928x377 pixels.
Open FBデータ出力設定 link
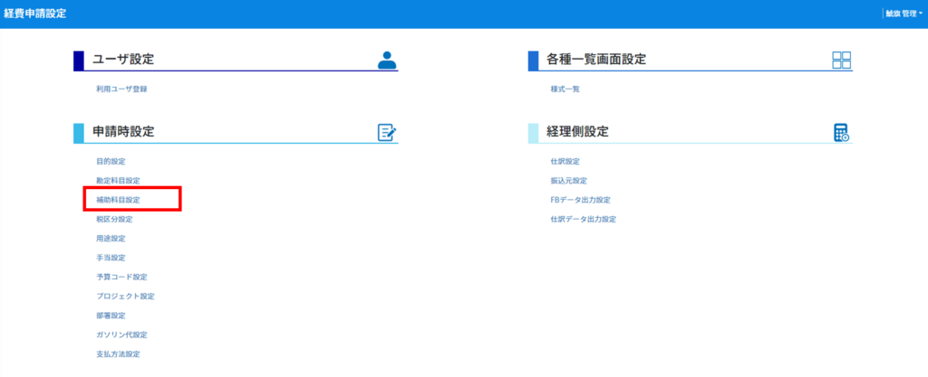pos(580,200)
